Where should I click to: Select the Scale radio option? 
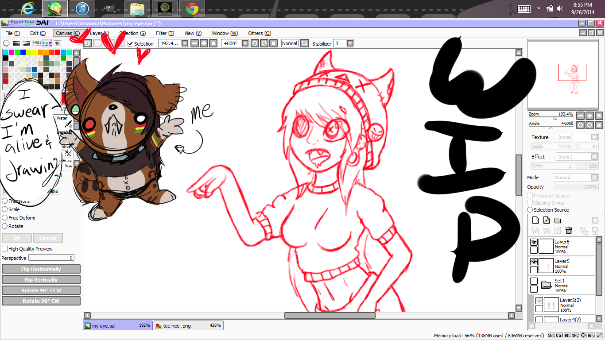pyautogui.click(x=5, y=209)
